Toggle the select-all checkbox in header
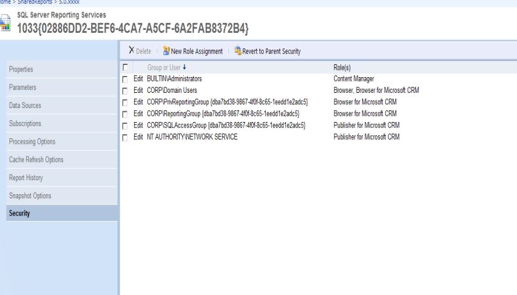 125,67
